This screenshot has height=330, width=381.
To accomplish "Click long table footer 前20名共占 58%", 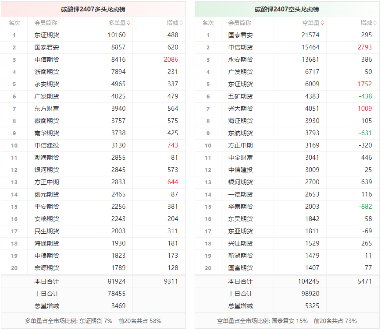I will pyautogui.click(x=140, y=321).
